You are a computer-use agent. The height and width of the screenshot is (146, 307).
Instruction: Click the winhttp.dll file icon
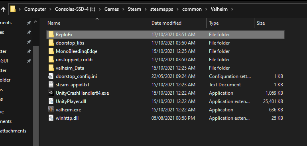51,118
